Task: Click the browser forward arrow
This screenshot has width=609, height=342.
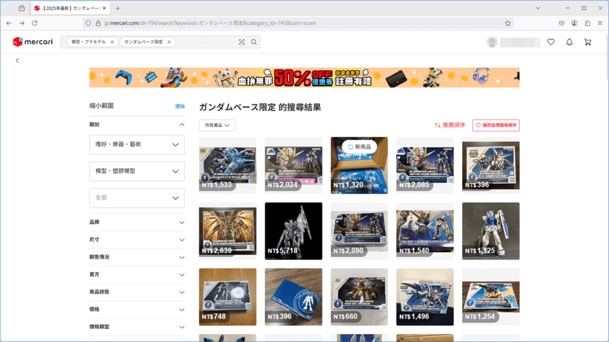Action: (22, 23)
